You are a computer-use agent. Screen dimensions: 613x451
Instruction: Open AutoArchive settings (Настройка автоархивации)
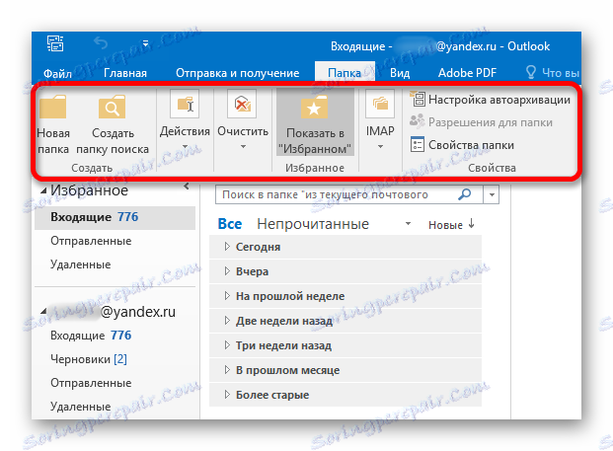[490, 100]
